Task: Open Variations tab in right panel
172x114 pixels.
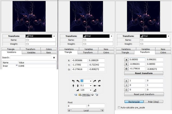Action: 126,49
